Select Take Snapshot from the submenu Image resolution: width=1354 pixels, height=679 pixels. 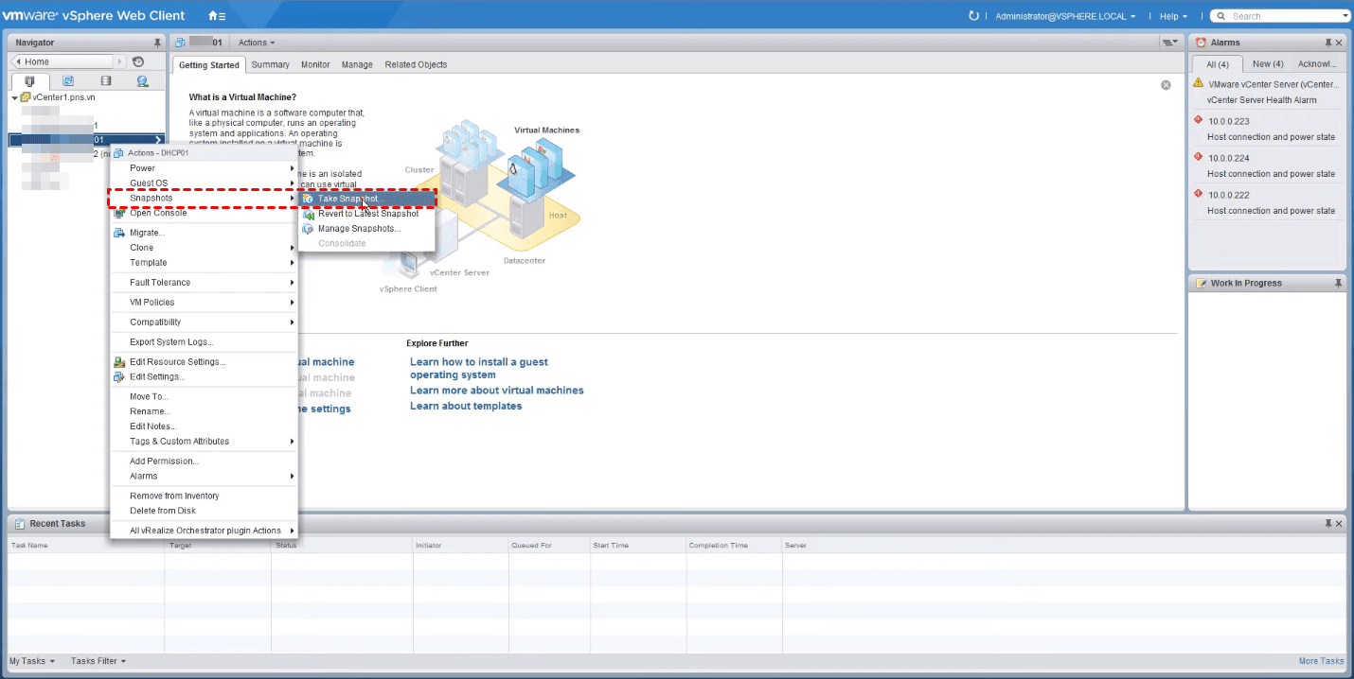347,199
